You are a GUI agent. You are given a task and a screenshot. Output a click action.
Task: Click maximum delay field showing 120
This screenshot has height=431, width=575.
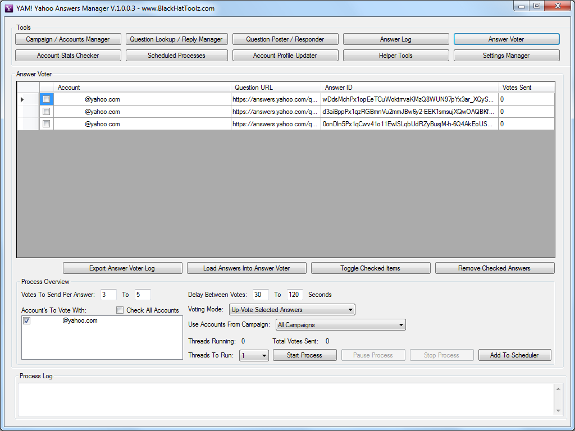(x=295, y=295)
